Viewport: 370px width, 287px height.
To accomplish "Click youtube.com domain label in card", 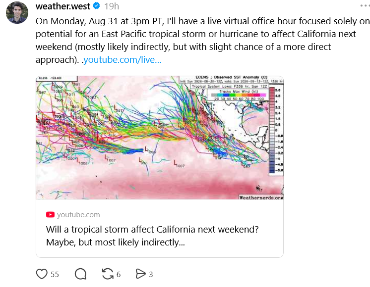I will click(x=78, y=214).
